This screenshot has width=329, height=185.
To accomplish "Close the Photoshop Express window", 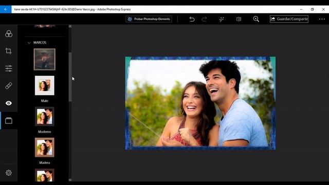I will 323,9.
